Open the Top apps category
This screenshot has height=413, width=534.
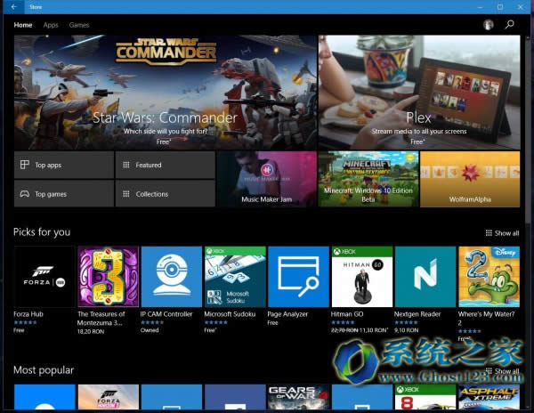coord(63,165)
